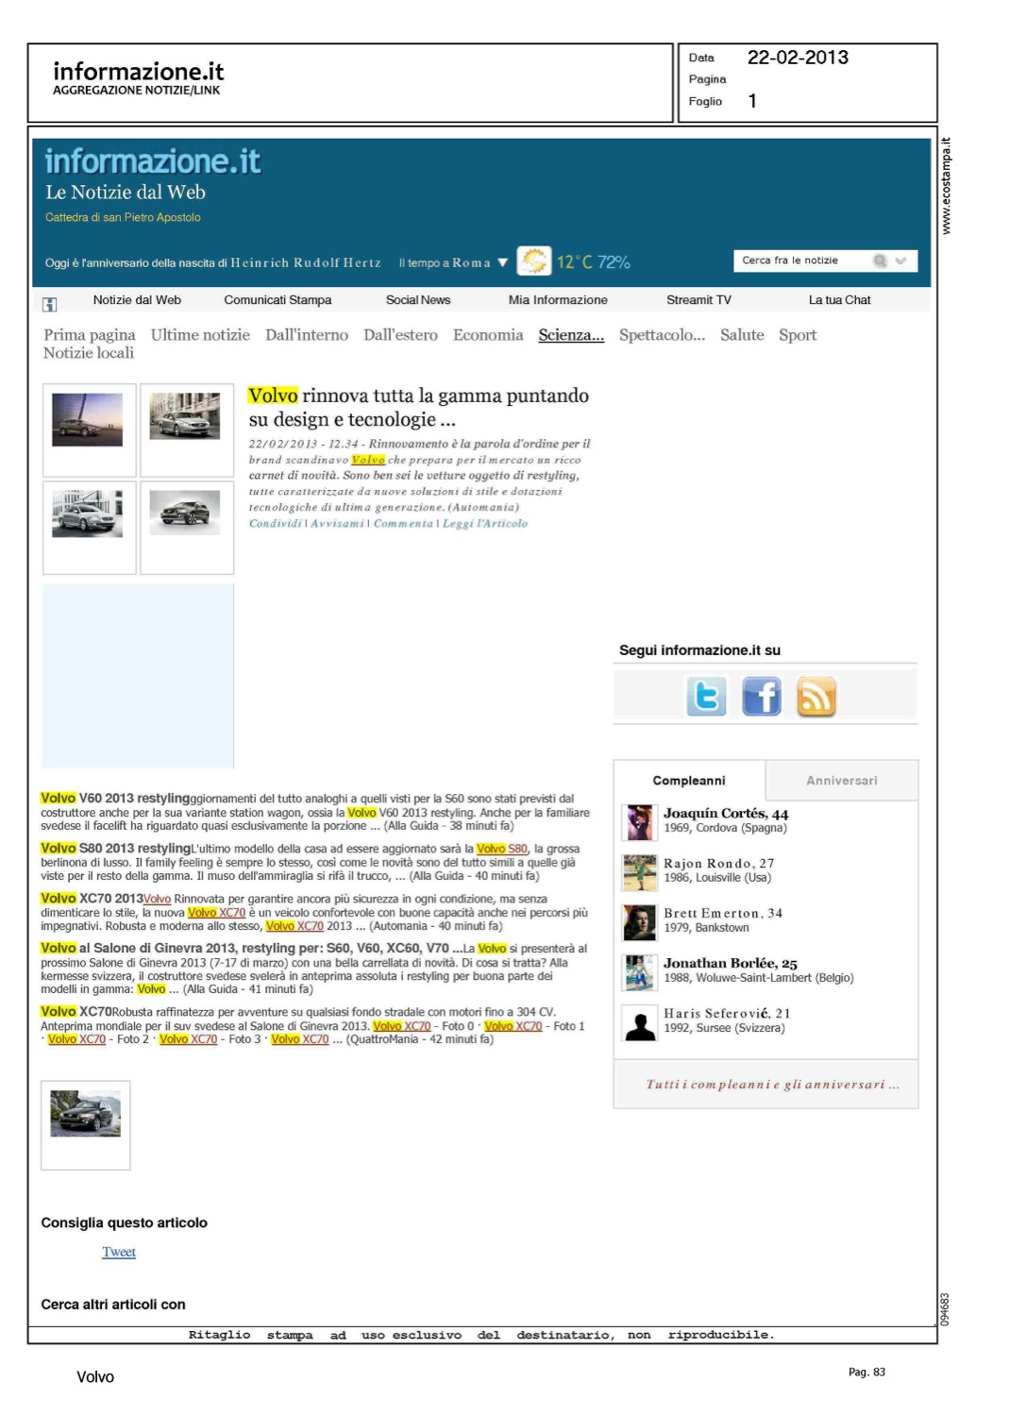Open Leggi l'Articolo link
Screen dimensions: 1009x1416
click(485, 523)
